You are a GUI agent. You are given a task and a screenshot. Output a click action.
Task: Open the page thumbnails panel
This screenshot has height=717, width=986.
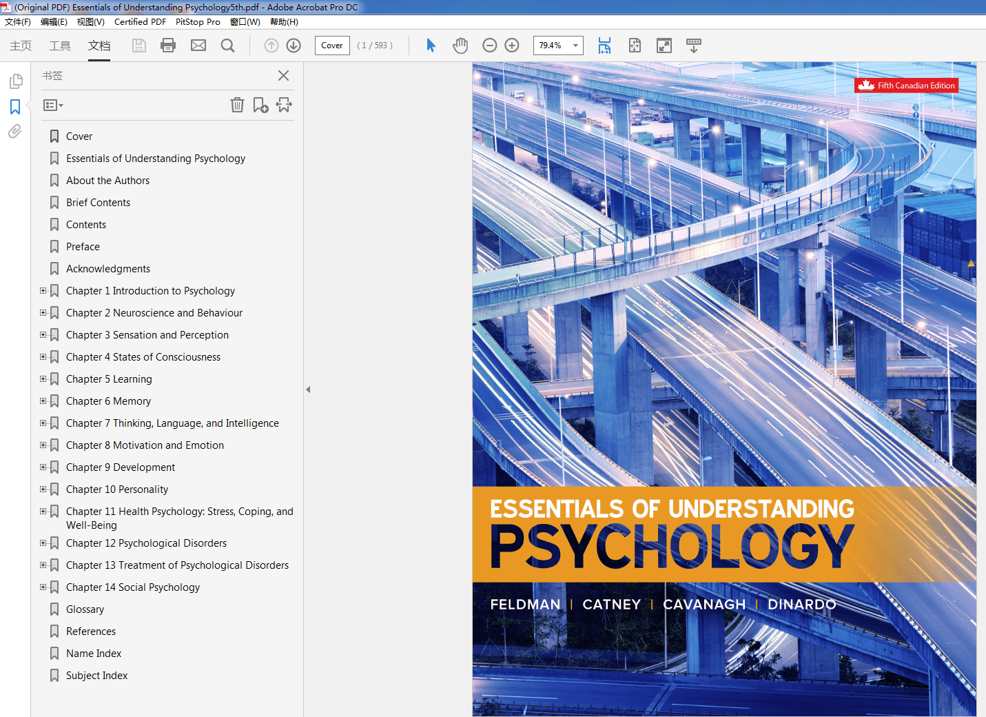(15, 81)
